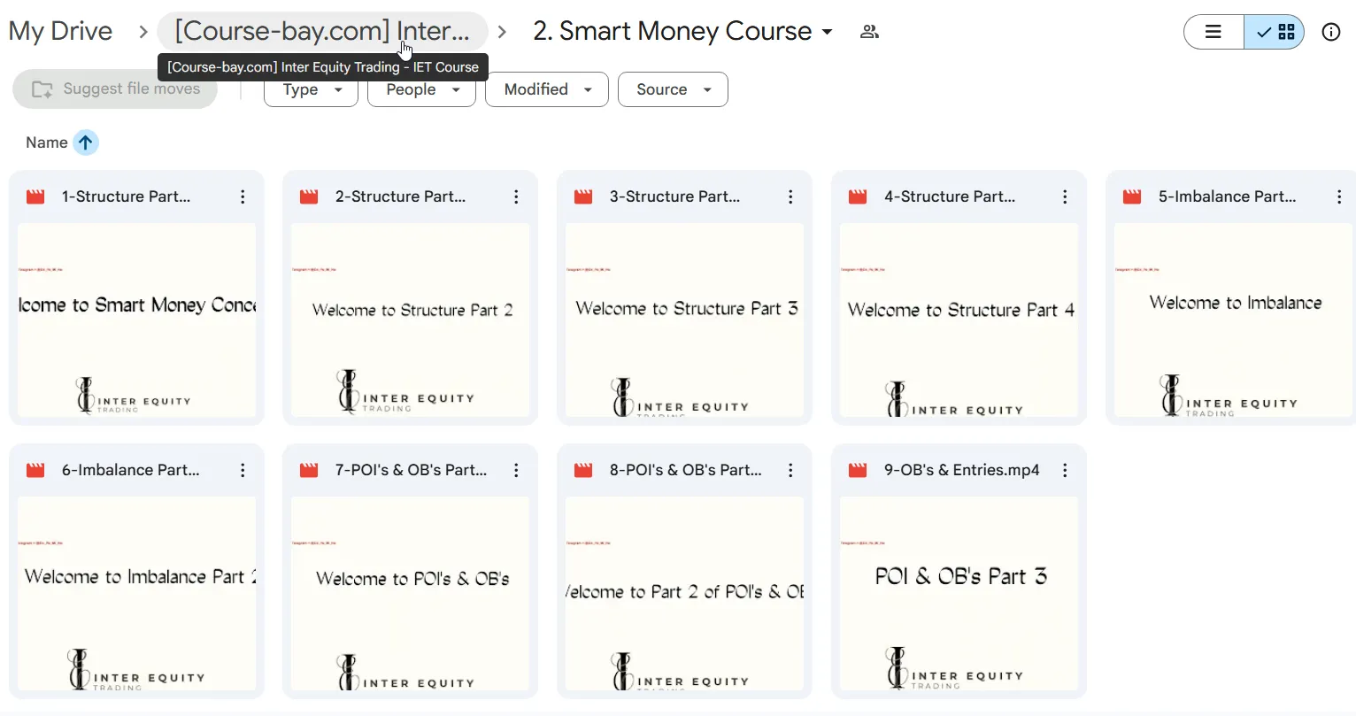This screenshot has width=1356, height=716.
Task: Click the video file icon of 9-OB's & Entries.mp4
Action: (x=858, y=471)
